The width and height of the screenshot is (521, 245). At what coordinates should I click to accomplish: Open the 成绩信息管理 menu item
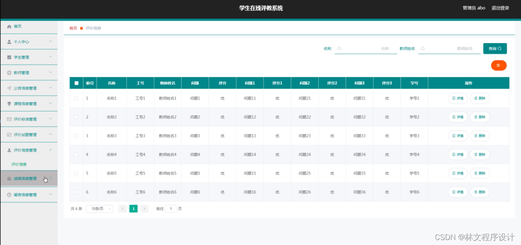pyautogui.click(x=25, y=179)
